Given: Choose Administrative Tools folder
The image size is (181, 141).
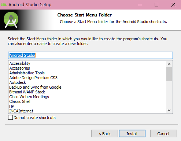Looking at the screenshot, I should pos(27,73).
